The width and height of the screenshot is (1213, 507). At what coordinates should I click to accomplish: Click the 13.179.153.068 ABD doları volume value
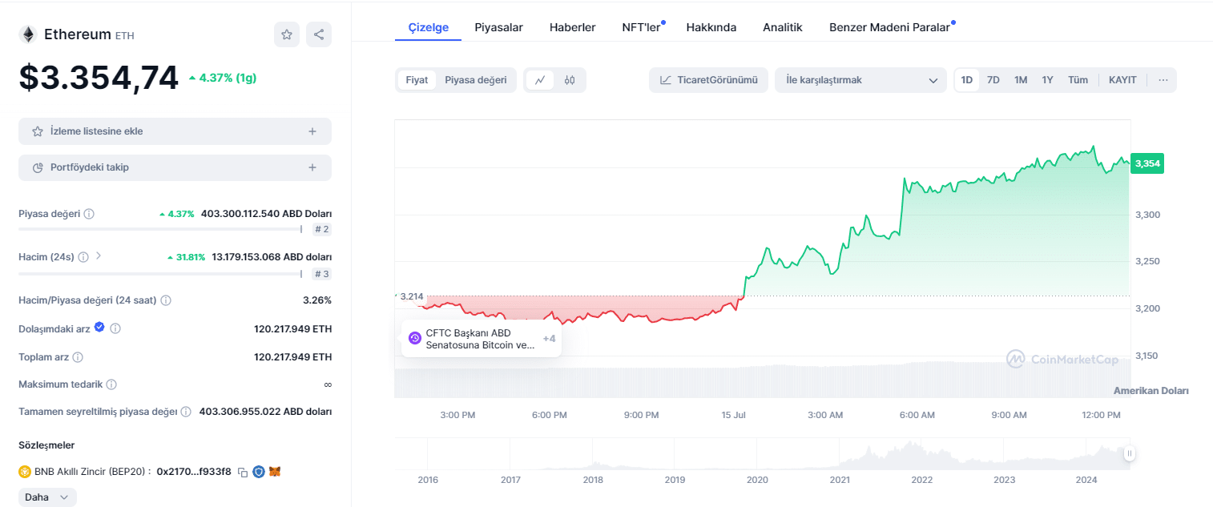tap(272, 257)
